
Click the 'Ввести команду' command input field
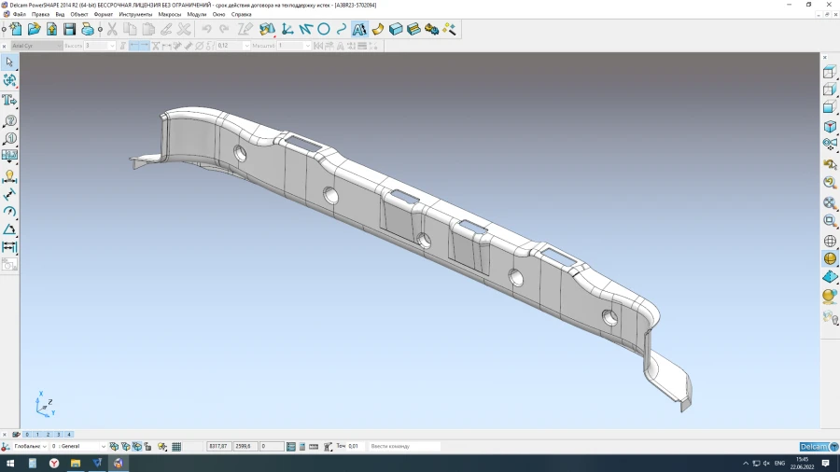[403, 447]
